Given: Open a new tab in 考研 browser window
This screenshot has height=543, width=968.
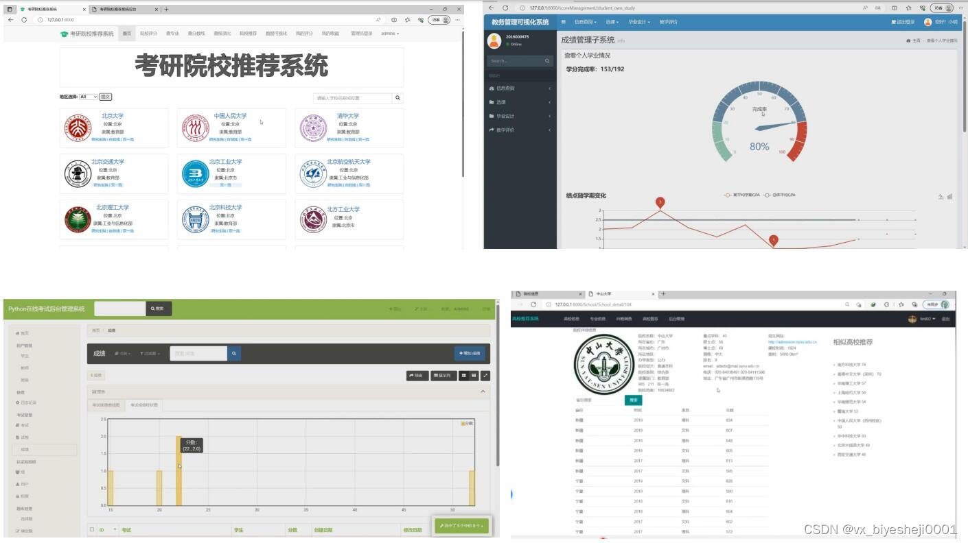Looking at the screenshot, I should point(166,9).
